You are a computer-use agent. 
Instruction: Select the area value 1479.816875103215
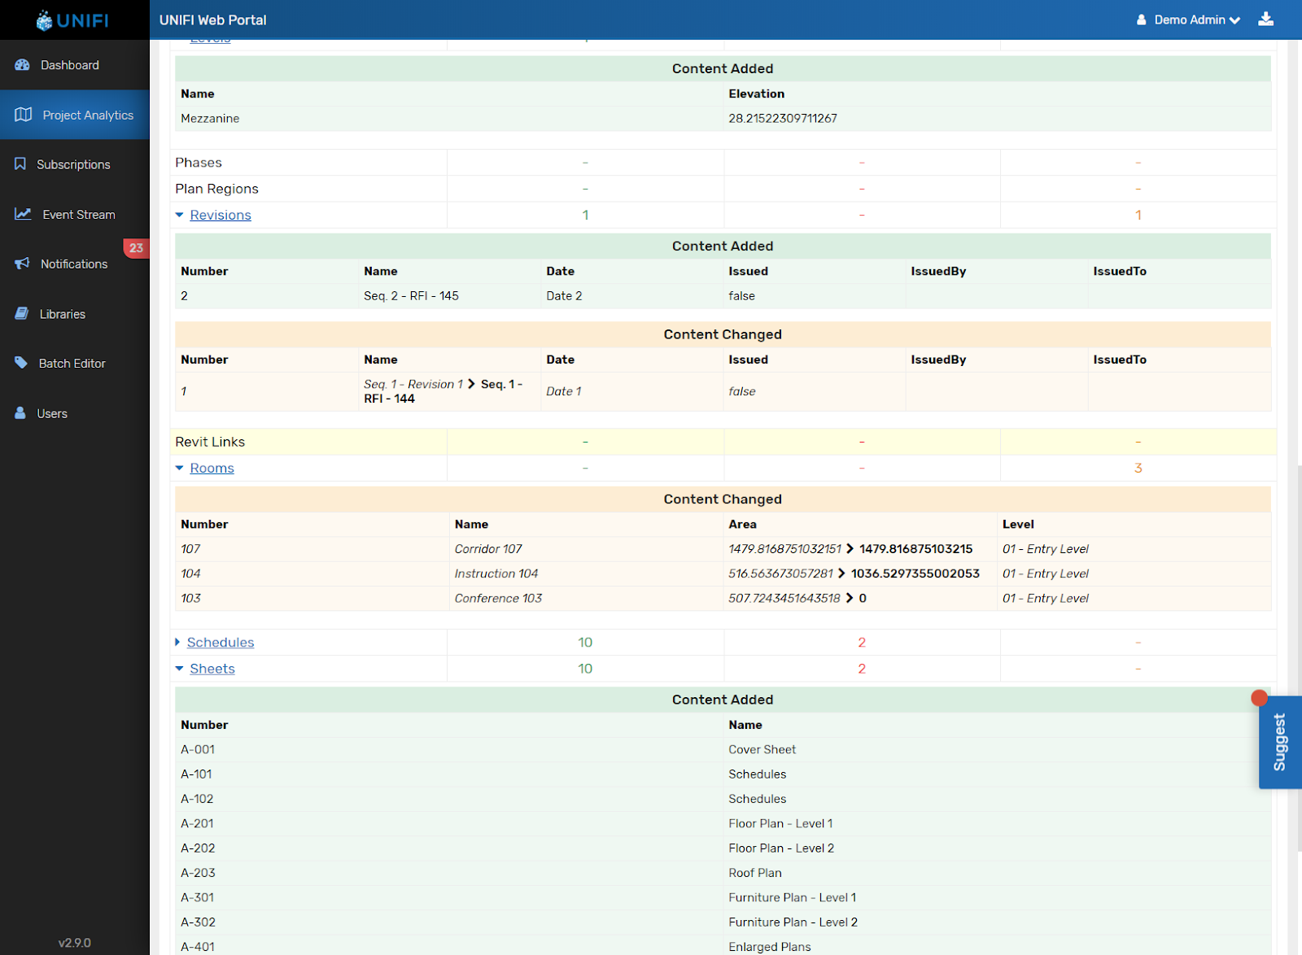pos(915,549)
